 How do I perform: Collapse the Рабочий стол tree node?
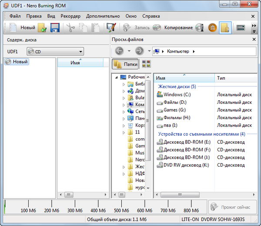(x=116, y=77)
